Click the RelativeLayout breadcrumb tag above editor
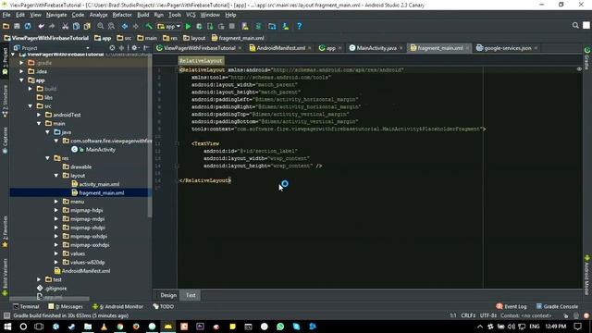The height and width of the screenshot is (333, 592). [x=201, y=61]
